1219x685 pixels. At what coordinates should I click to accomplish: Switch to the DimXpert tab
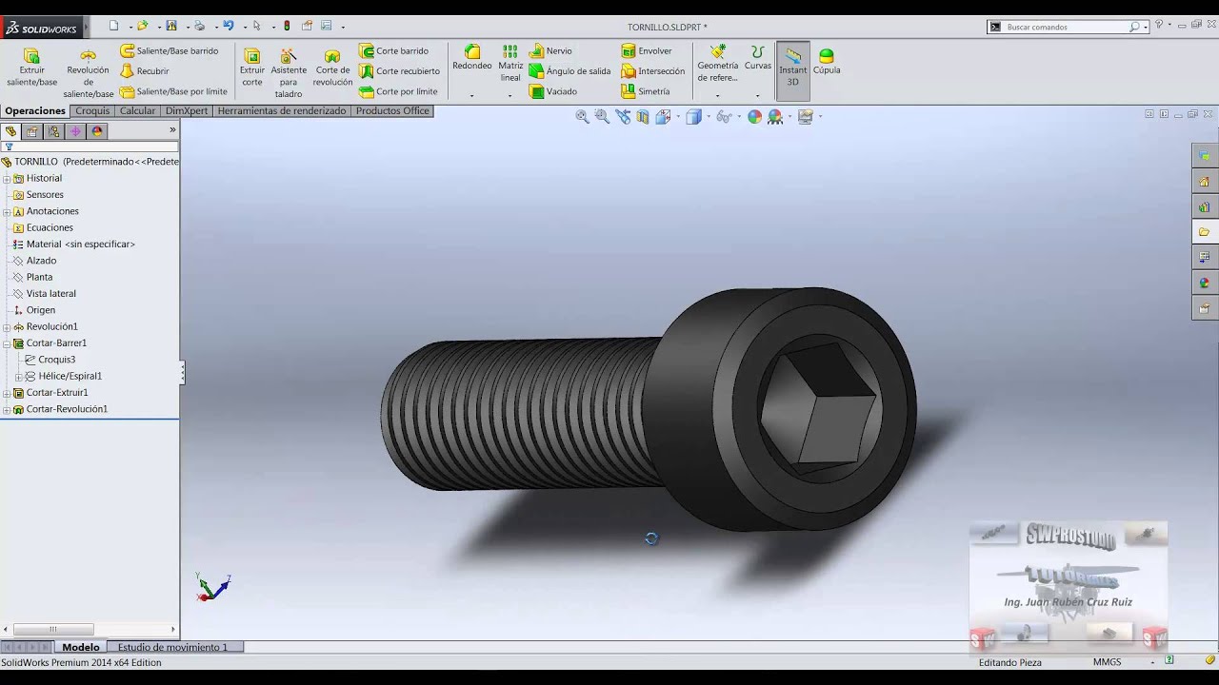click(187, 110)
